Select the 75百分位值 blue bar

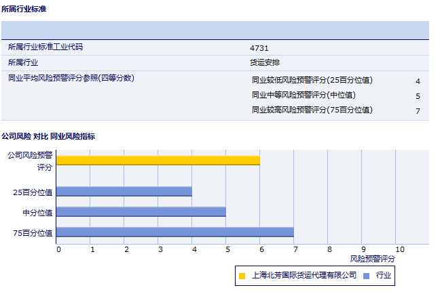175,232
